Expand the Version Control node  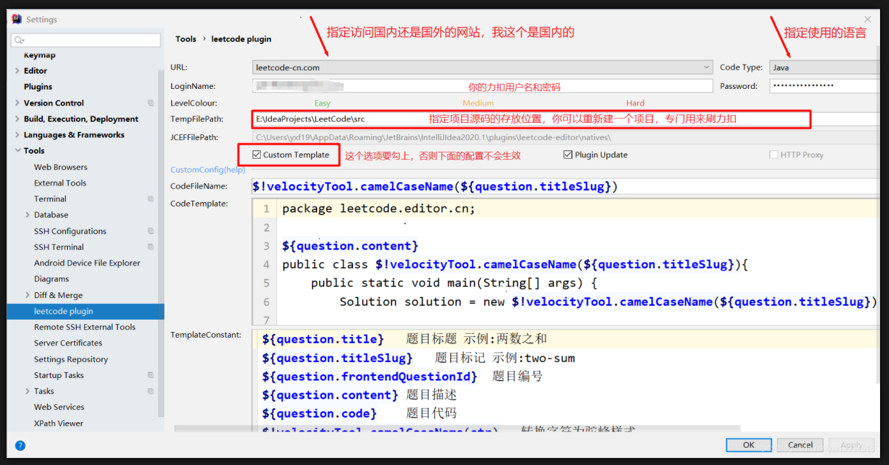pos(17,103)
